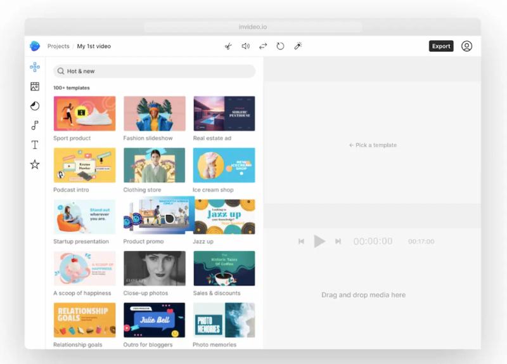Click the Sport product caption text

pyautogui.click(x=72, y=138)
